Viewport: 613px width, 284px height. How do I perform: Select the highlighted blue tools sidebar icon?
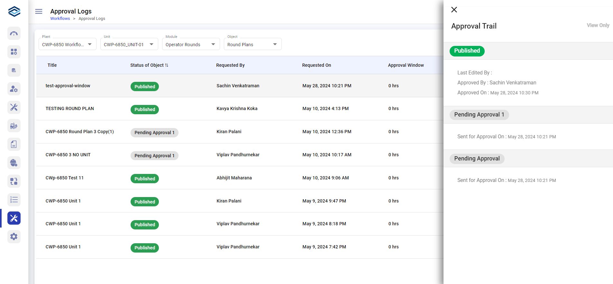click(14, 218)
